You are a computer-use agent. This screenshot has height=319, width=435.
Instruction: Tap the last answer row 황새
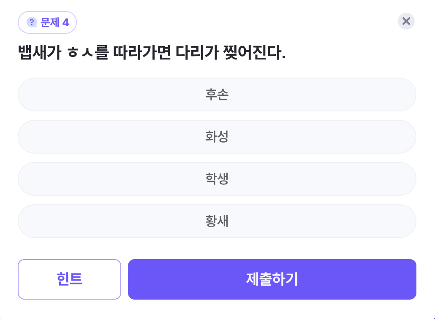click(x=217, y=221)
